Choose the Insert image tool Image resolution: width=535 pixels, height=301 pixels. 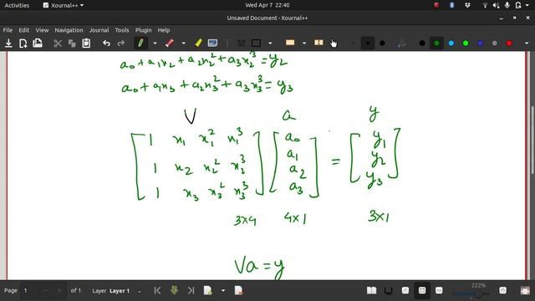tap(212, 43)
